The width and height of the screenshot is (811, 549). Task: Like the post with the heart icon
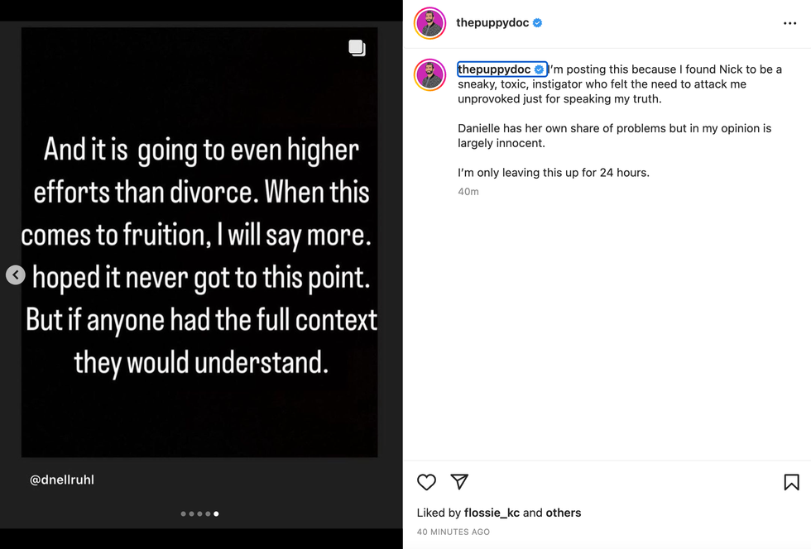[x=426, y=482]
